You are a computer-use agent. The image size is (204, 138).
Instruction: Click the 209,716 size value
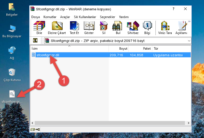(x=116, y=55)
